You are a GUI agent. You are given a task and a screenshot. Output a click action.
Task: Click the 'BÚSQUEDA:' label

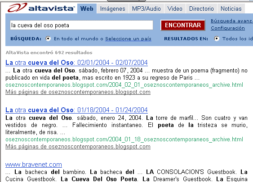(x=26, y=39)
